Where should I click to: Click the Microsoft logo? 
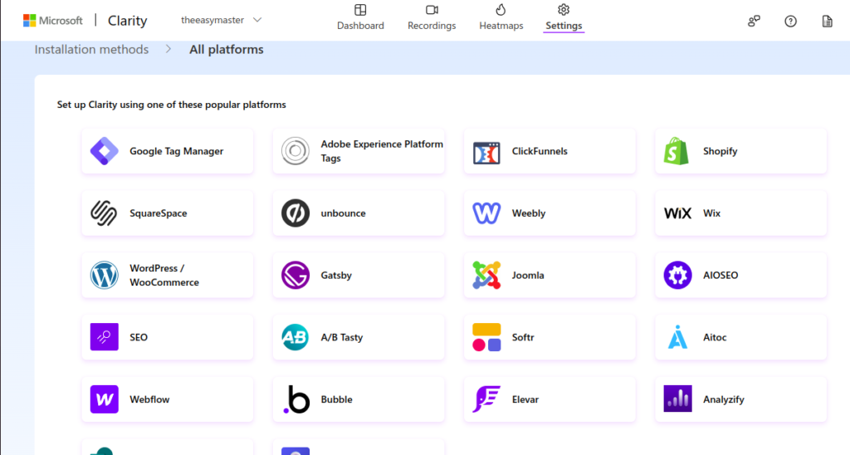point(52,21)
